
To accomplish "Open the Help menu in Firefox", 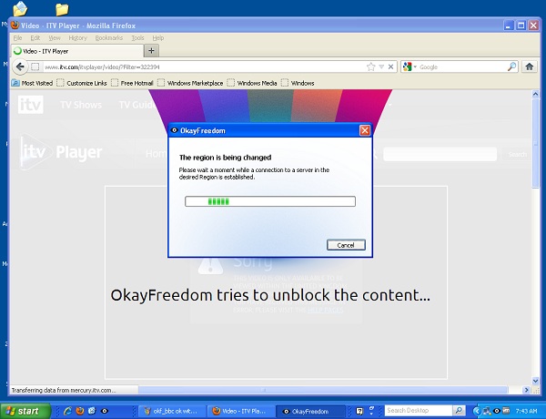I will pos(158,38).
